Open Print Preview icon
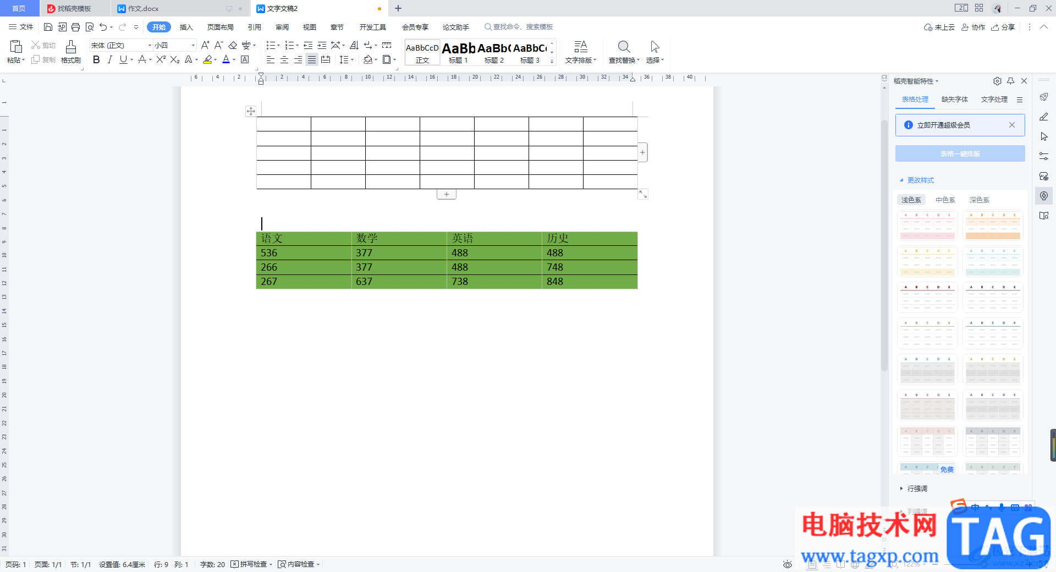 click(x=89, y=27)
